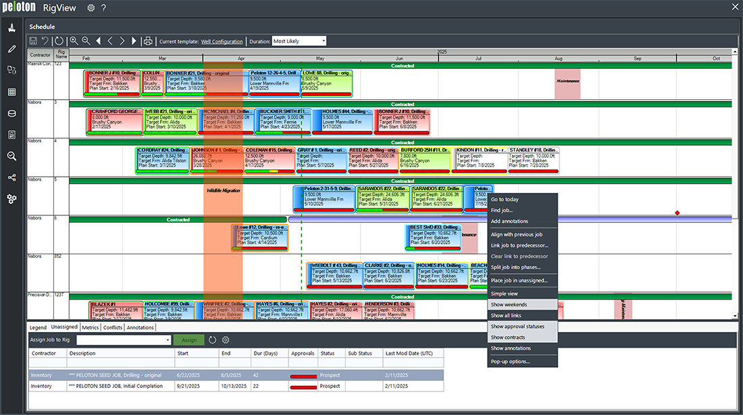The image size is (743, 415).
Task: Open the rig icon in left sidebar
Action: (x=11, y=28)
